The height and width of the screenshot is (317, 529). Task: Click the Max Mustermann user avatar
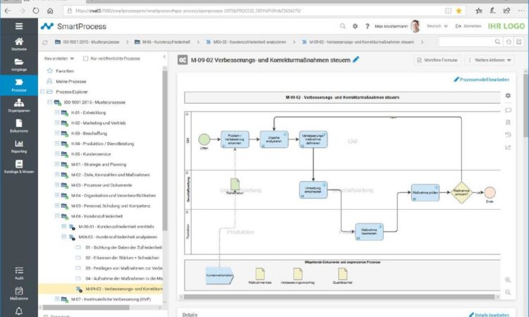(415, 26)
